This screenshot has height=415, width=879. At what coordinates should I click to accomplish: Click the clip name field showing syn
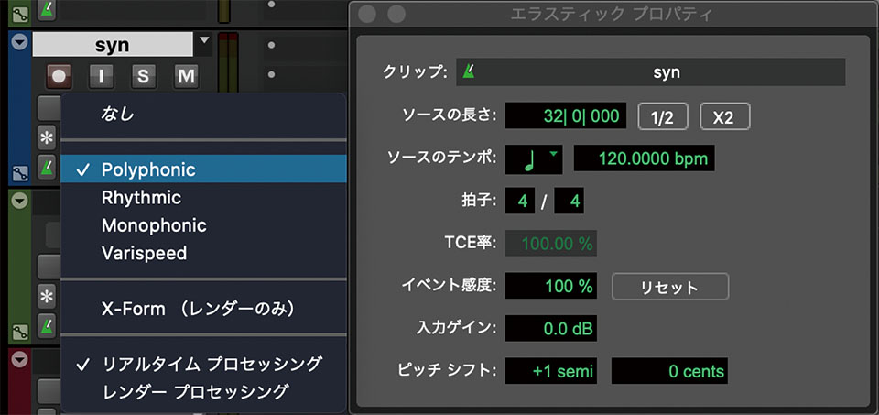click(x=650, y=72)
